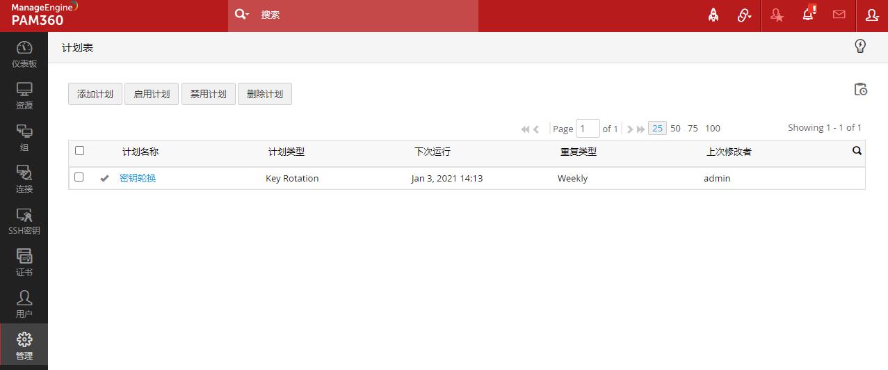Click the 添加计划 button
This screenshot has height=370, width=888.
click(95, 94)
